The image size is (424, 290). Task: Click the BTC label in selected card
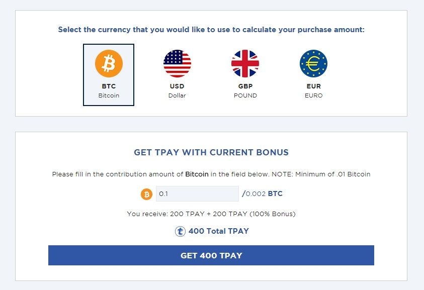point(109,86)
